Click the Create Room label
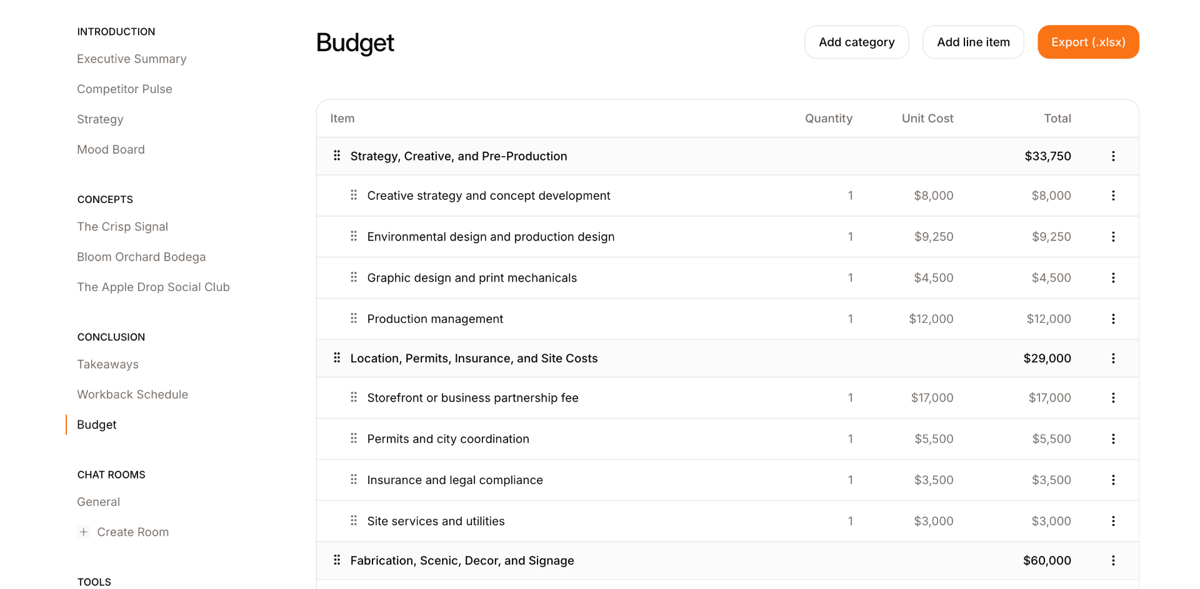This screenshot has height=589, width=1200. tap(132, 532)
